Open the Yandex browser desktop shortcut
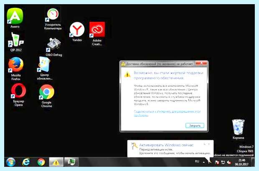Viewport: 259px width, 171px height. 77,32
